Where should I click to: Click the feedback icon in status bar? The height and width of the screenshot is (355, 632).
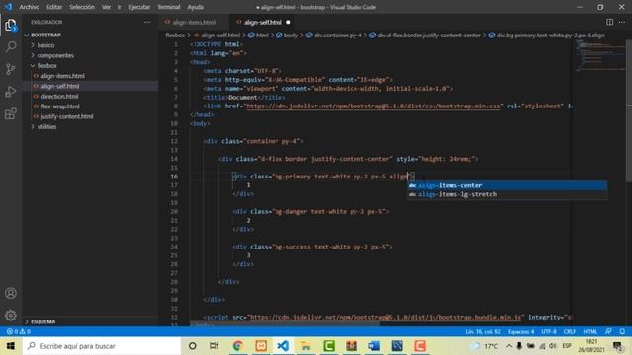tap(608, 331)
